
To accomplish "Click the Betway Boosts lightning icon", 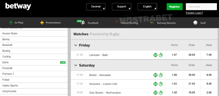I will click(x=152, y=23).
